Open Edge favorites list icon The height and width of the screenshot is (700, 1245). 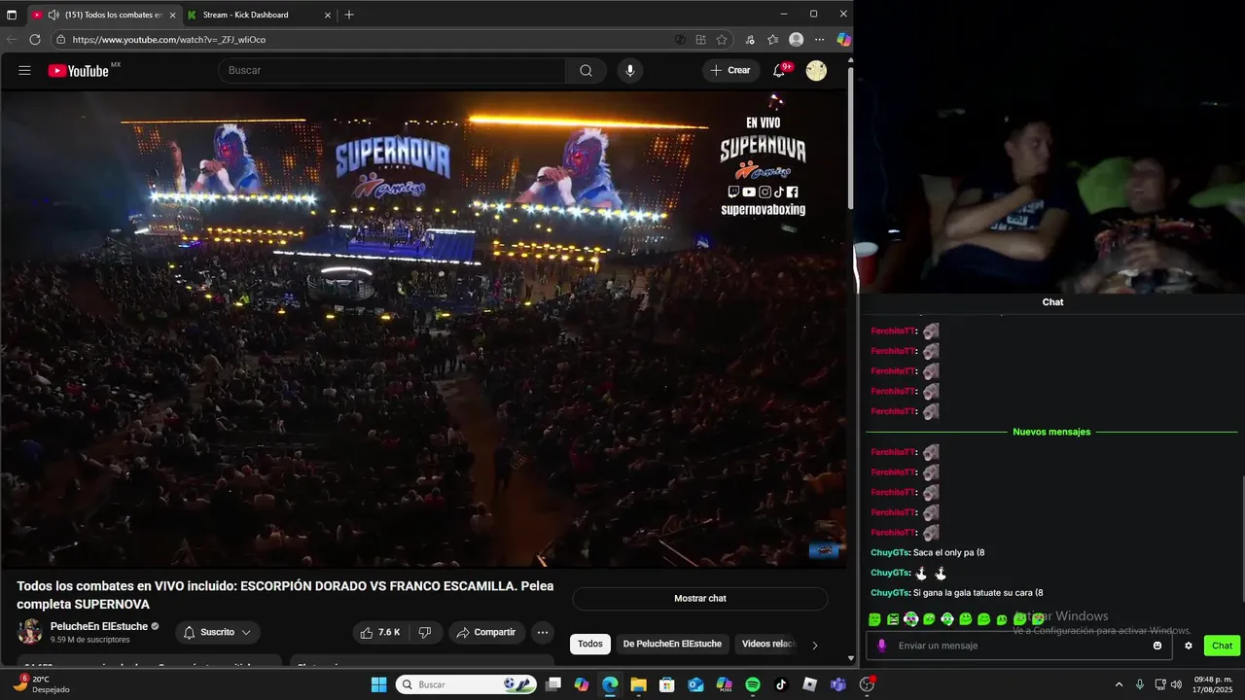click(772, 40)
